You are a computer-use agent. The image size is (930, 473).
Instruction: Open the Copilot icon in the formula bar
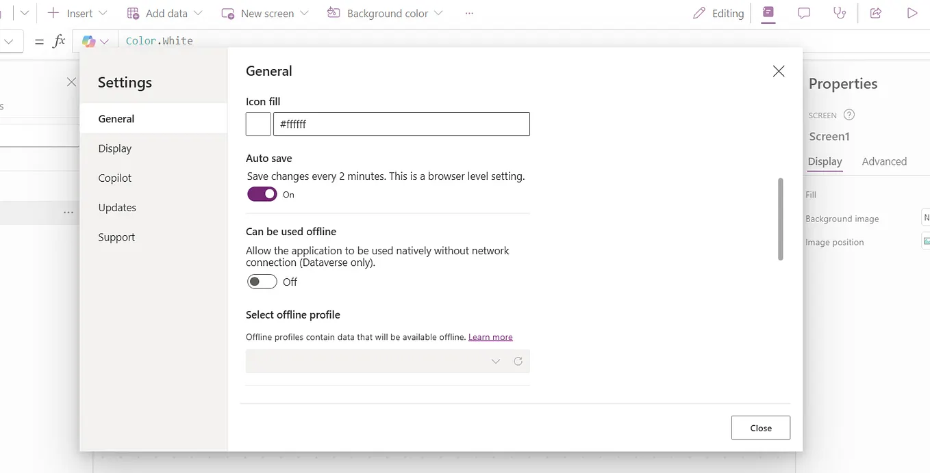[89, 41]
